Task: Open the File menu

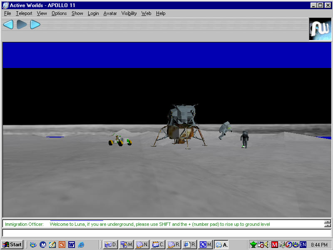Action: 7,13
